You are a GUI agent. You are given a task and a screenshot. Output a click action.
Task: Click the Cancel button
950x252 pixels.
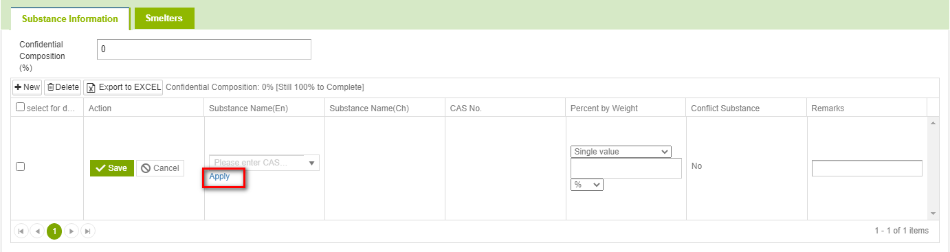pos(160,168)
